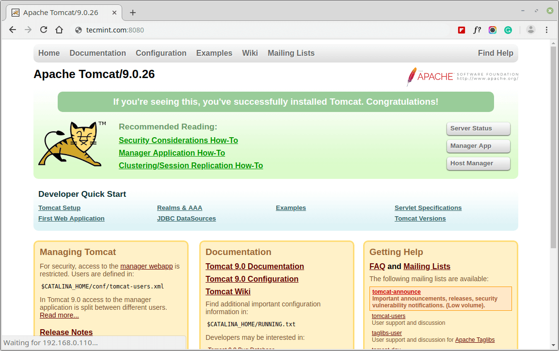Open Configuration in the nav bar
This screenshot has width=559, height=351.
click(161, 53)
